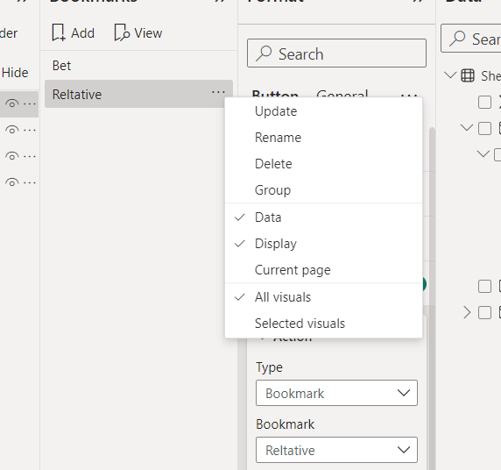
Task: Toggle the third layer visibility eye
Action: coord(11,156)
